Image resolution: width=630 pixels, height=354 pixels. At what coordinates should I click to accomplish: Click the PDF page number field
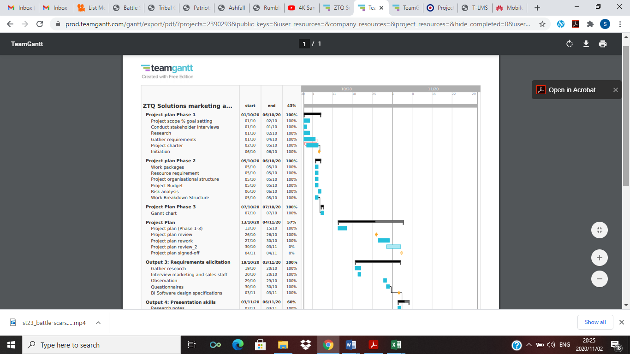305,44
